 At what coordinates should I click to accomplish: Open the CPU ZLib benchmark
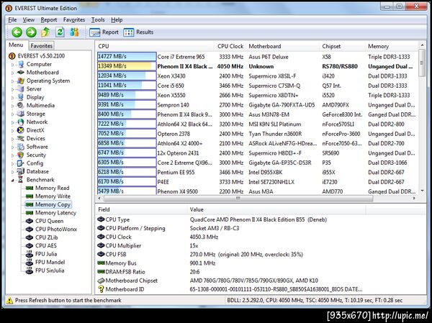coord(47,237)
